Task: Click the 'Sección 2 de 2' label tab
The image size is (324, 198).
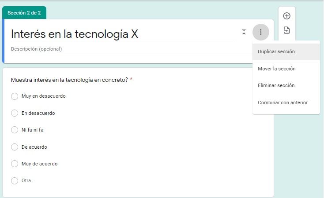Action: pyautogui.click(x=24, y=13)
